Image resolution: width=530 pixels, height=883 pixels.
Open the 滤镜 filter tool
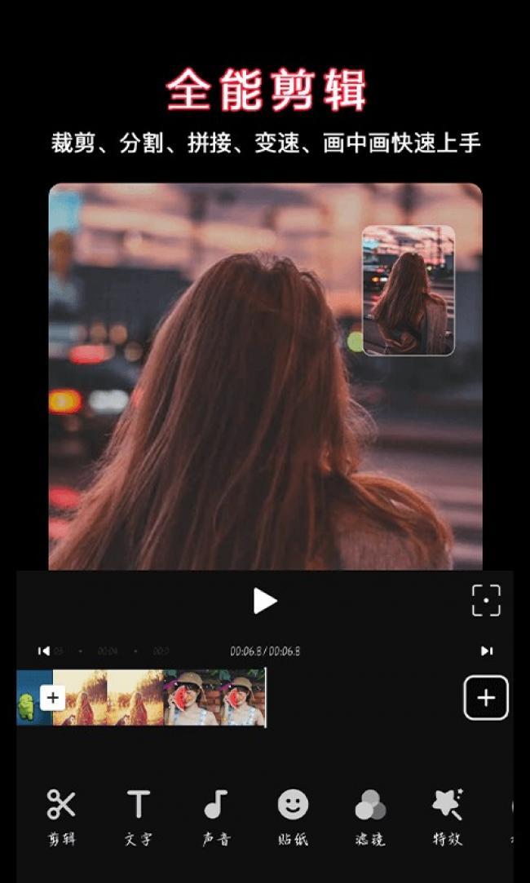(x=370, y=816)
